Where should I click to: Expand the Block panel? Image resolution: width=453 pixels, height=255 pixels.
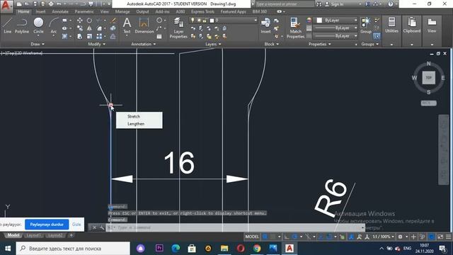pyautogui.click(x=272, y=44)
